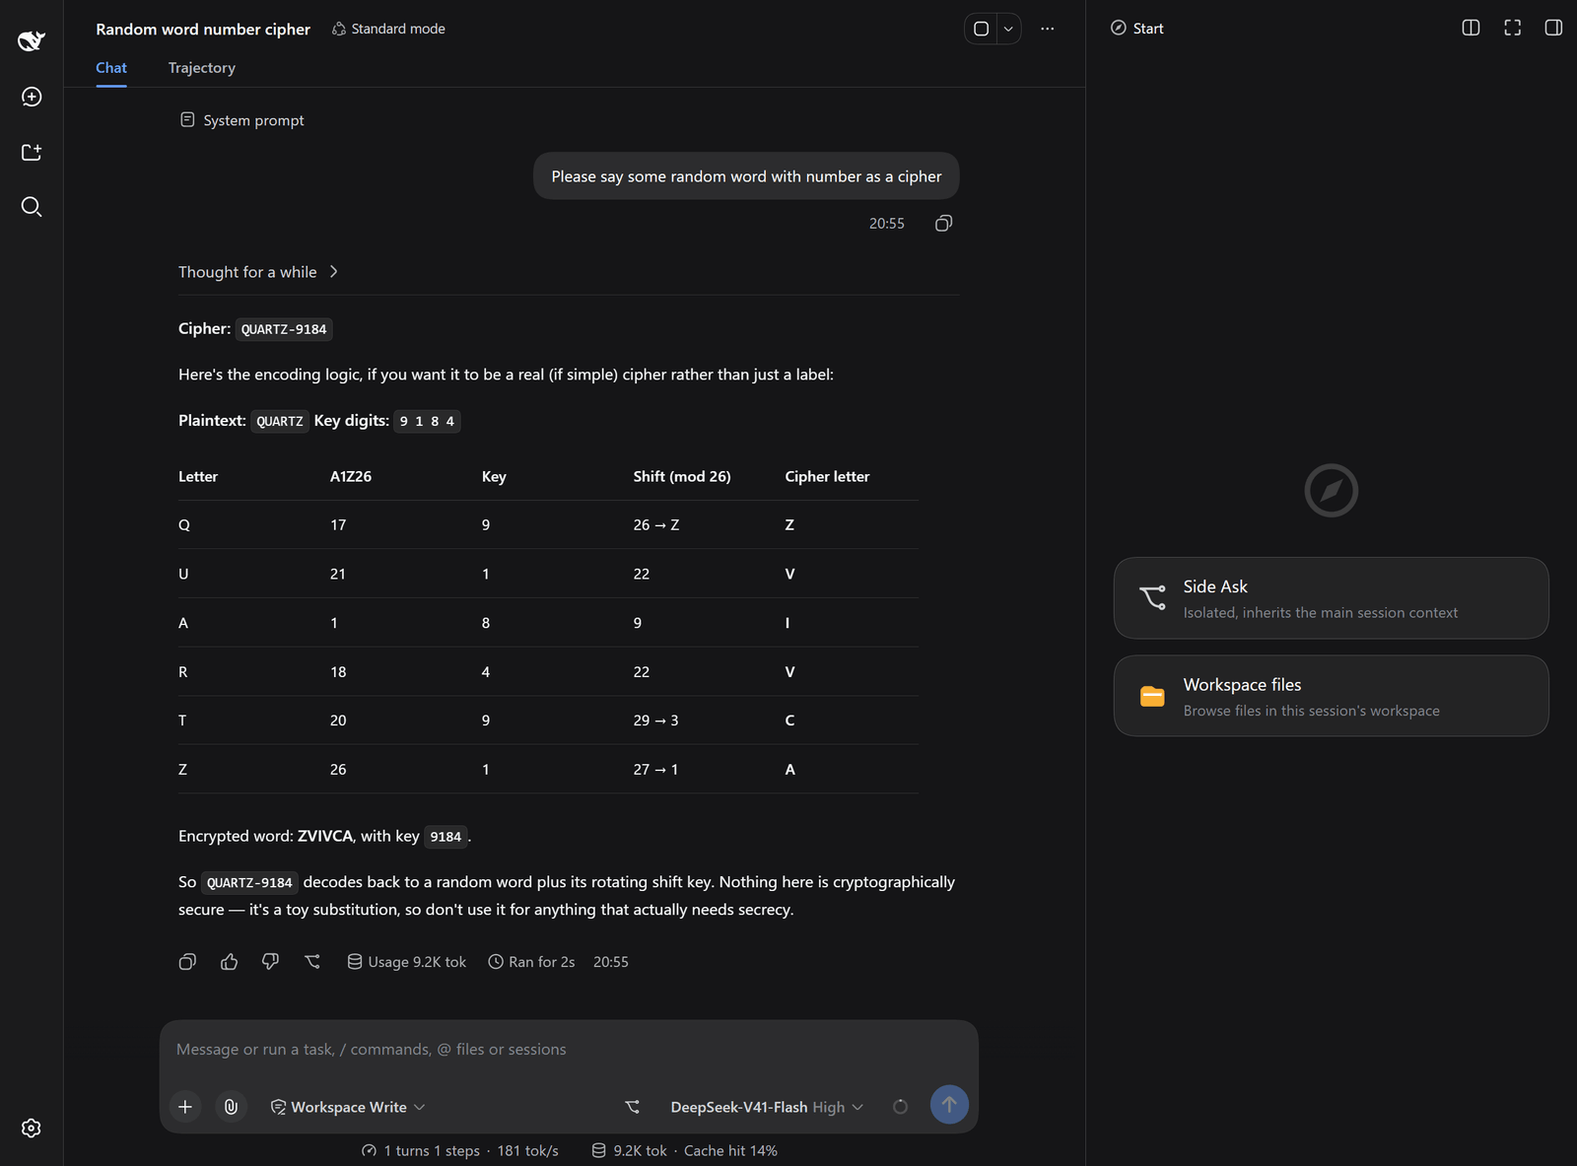
Task: Open the three-dot more options menu
Action: [1047, 29]
